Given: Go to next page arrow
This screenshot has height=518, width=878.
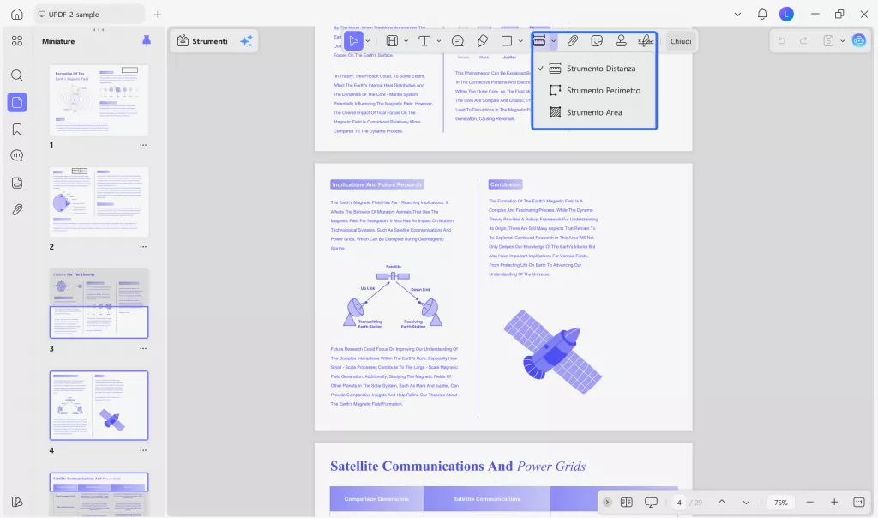Looking at the screenshot, I should click(747, 503).
